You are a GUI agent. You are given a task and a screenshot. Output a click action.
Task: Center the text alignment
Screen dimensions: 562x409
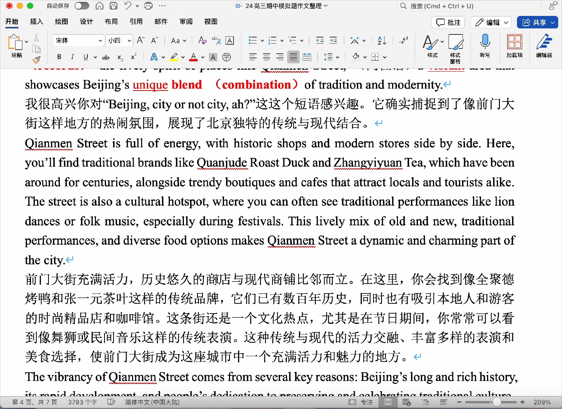[x=266, y=57]
